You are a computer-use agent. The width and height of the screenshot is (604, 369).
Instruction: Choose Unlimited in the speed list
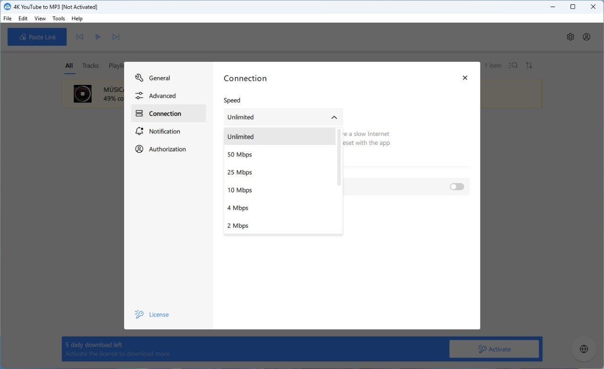pyautogui.click(x=280, y=137)
